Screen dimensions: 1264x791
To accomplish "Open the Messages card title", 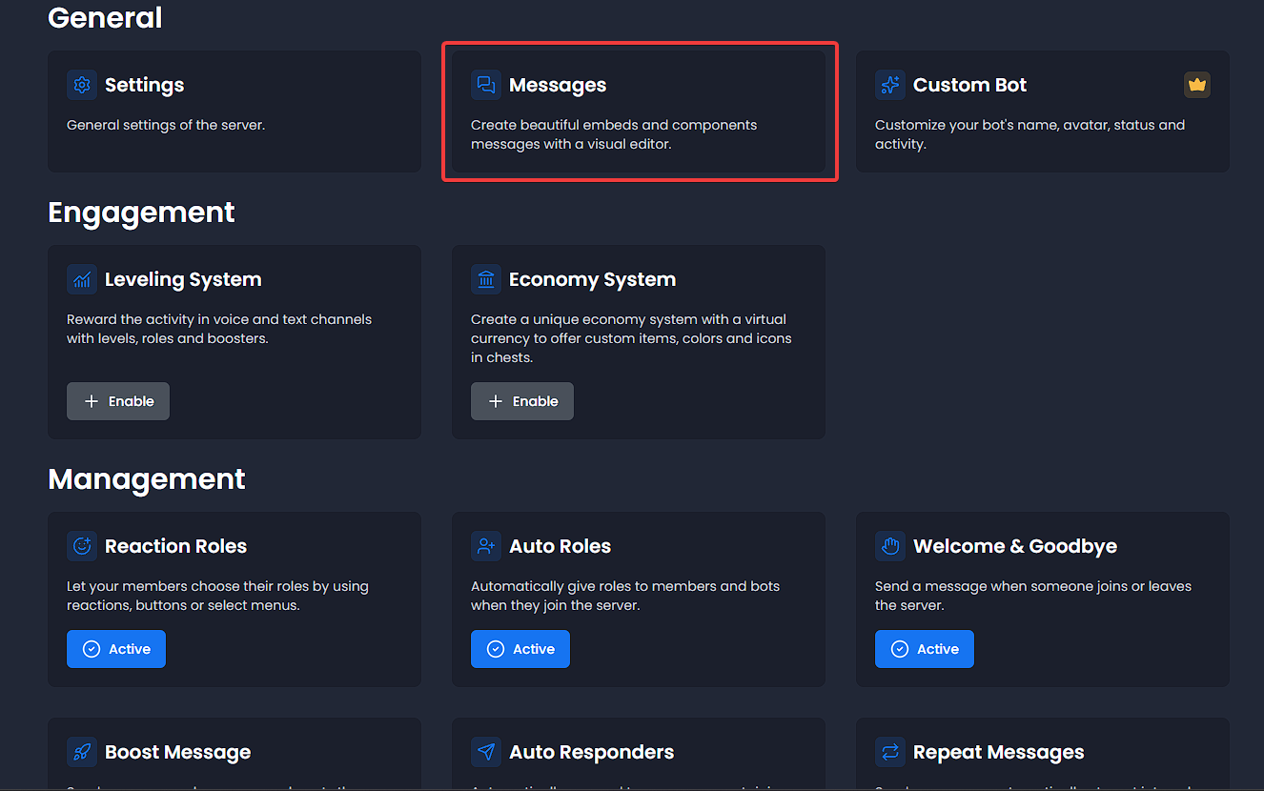I will 558,85.
